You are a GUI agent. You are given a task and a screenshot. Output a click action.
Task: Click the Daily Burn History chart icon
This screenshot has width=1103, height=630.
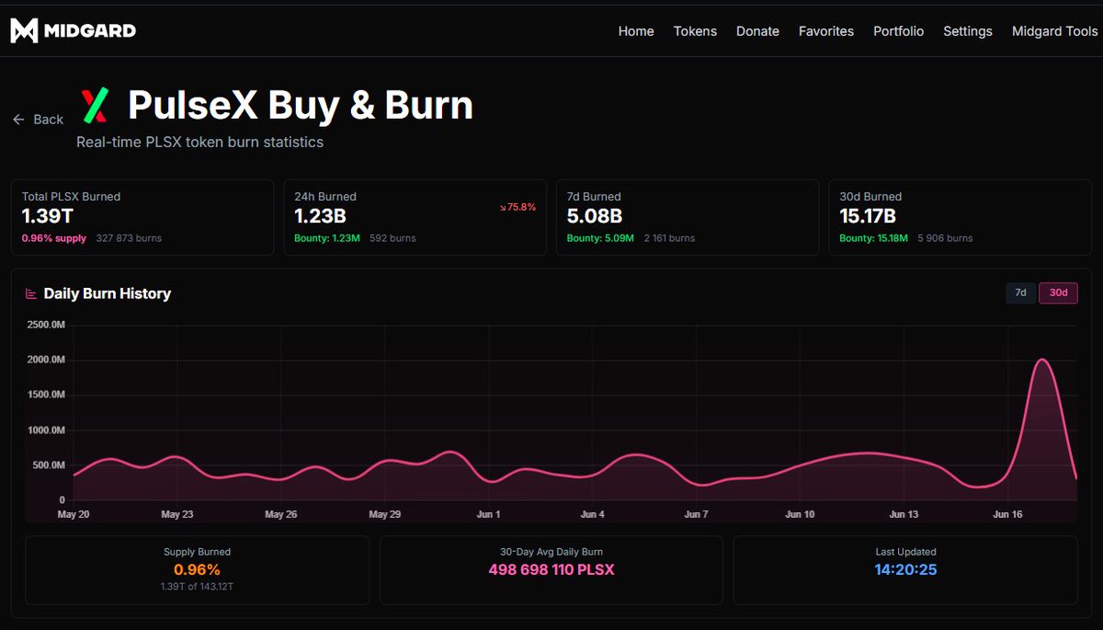pyautogui.click(x=31, y=293)
